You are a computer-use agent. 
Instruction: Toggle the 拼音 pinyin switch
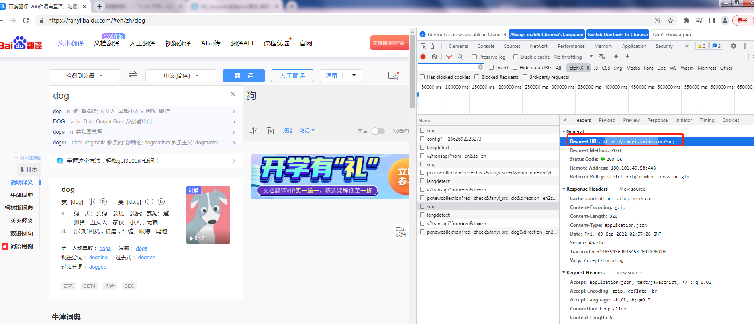pyautogui.click(x=378, y=131)
